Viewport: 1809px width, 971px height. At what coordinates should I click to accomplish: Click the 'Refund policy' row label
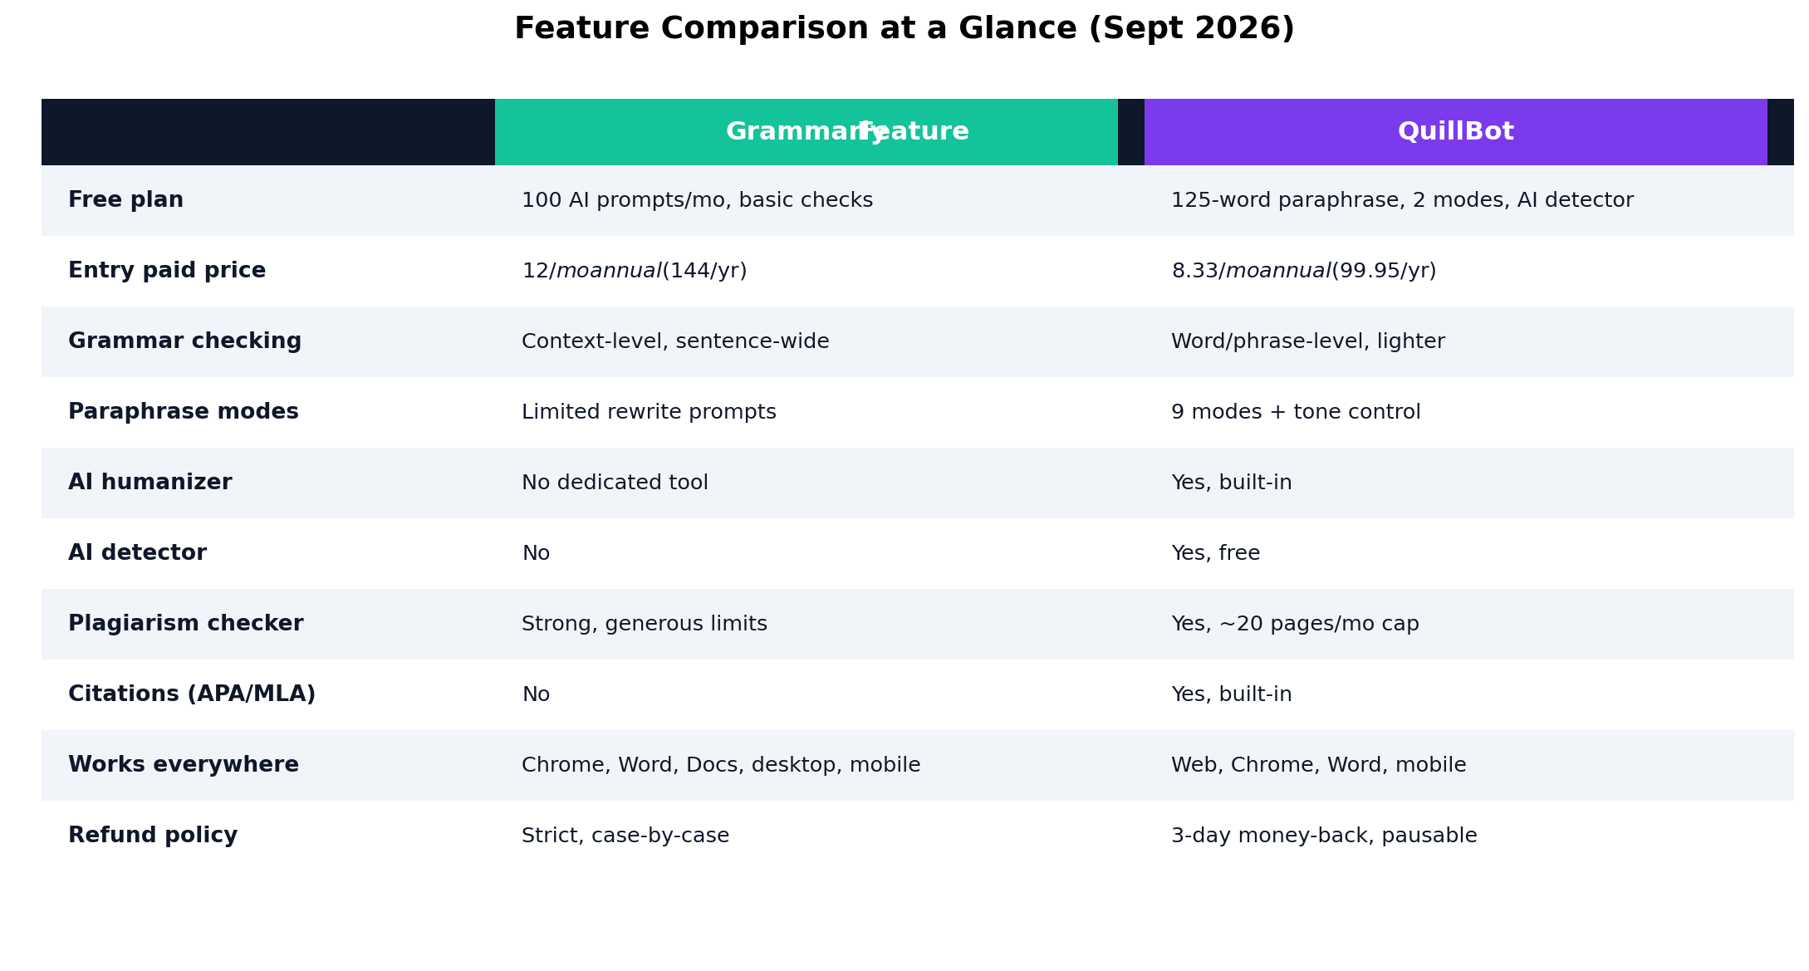click(x=153, y=836)
